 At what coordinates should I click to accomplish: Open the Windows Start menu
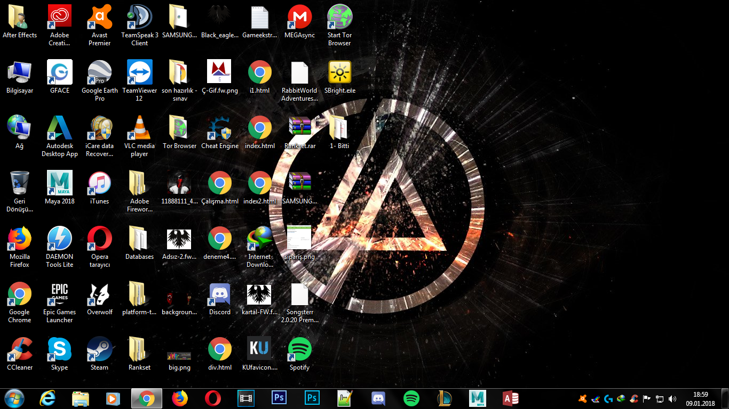click(14, 398)
